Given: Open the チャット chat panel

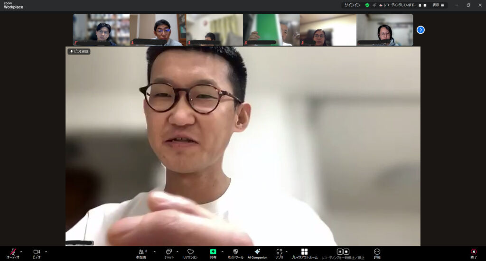Looking at the screenshot, I should pyautogui.click(x=169, y=252).
